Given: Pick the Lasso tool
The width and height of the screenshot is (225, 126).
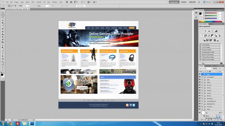Looking at the screenshot, I should point(3,18).
